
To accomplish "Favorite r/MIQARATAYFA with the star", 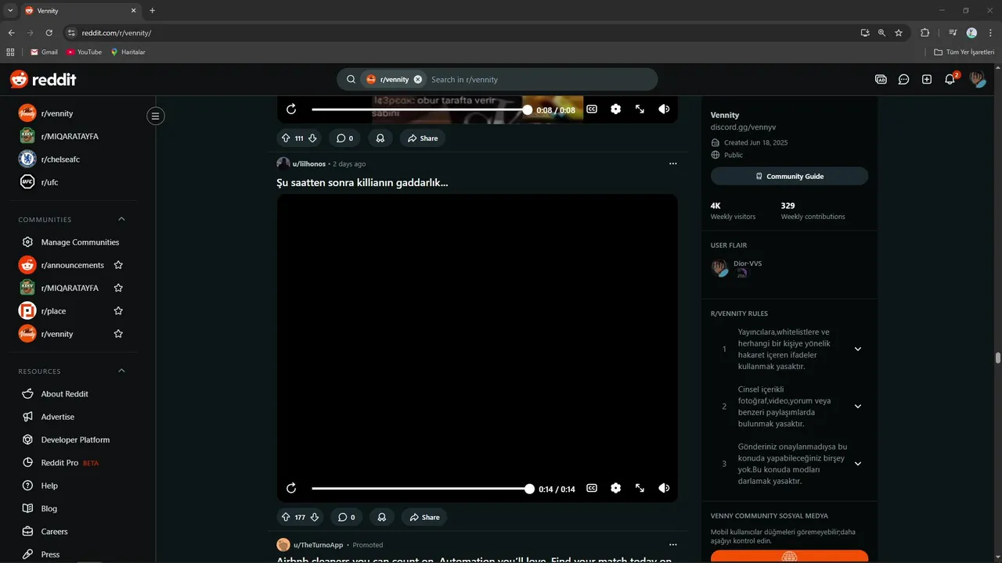I will click(x=118, y=288).
